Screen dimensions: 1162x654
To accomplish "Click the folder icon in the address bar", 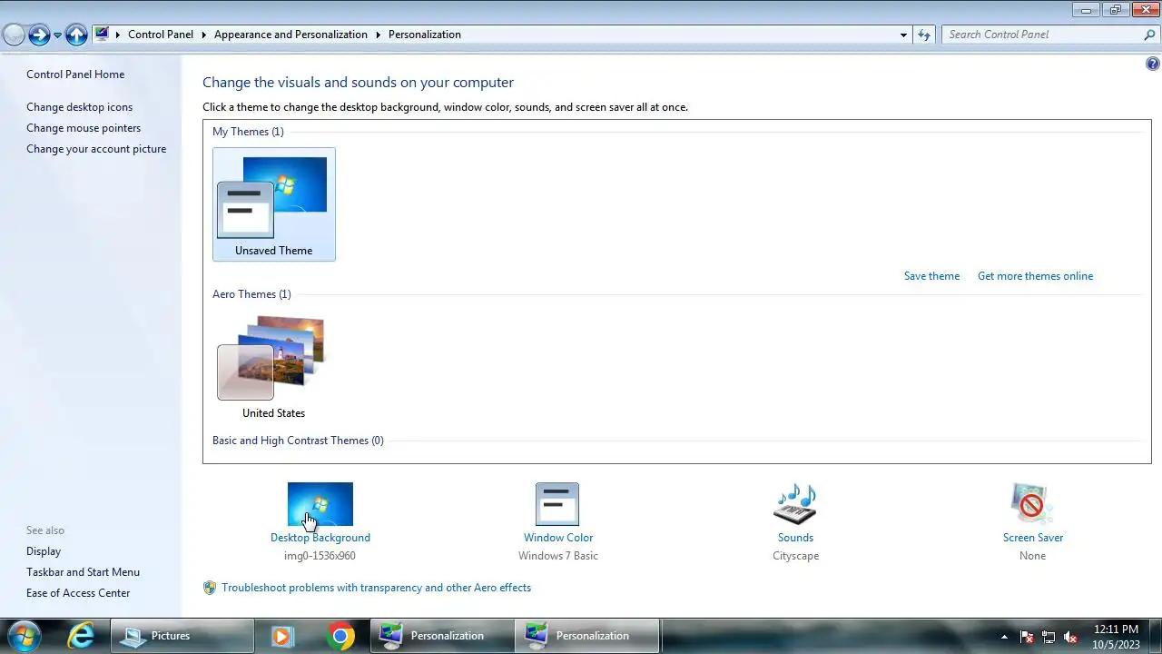I will tap(102, 35).
